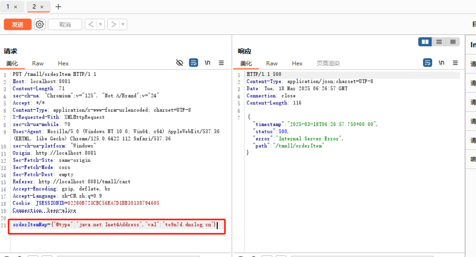Toggle line wrap icon in request panel
The width and height of the screenshot is (476, 257).
pyautogui.click(x=193, y=63)
